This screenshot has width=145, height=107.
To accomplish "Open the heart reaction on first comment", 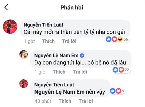I will point(114,39).
